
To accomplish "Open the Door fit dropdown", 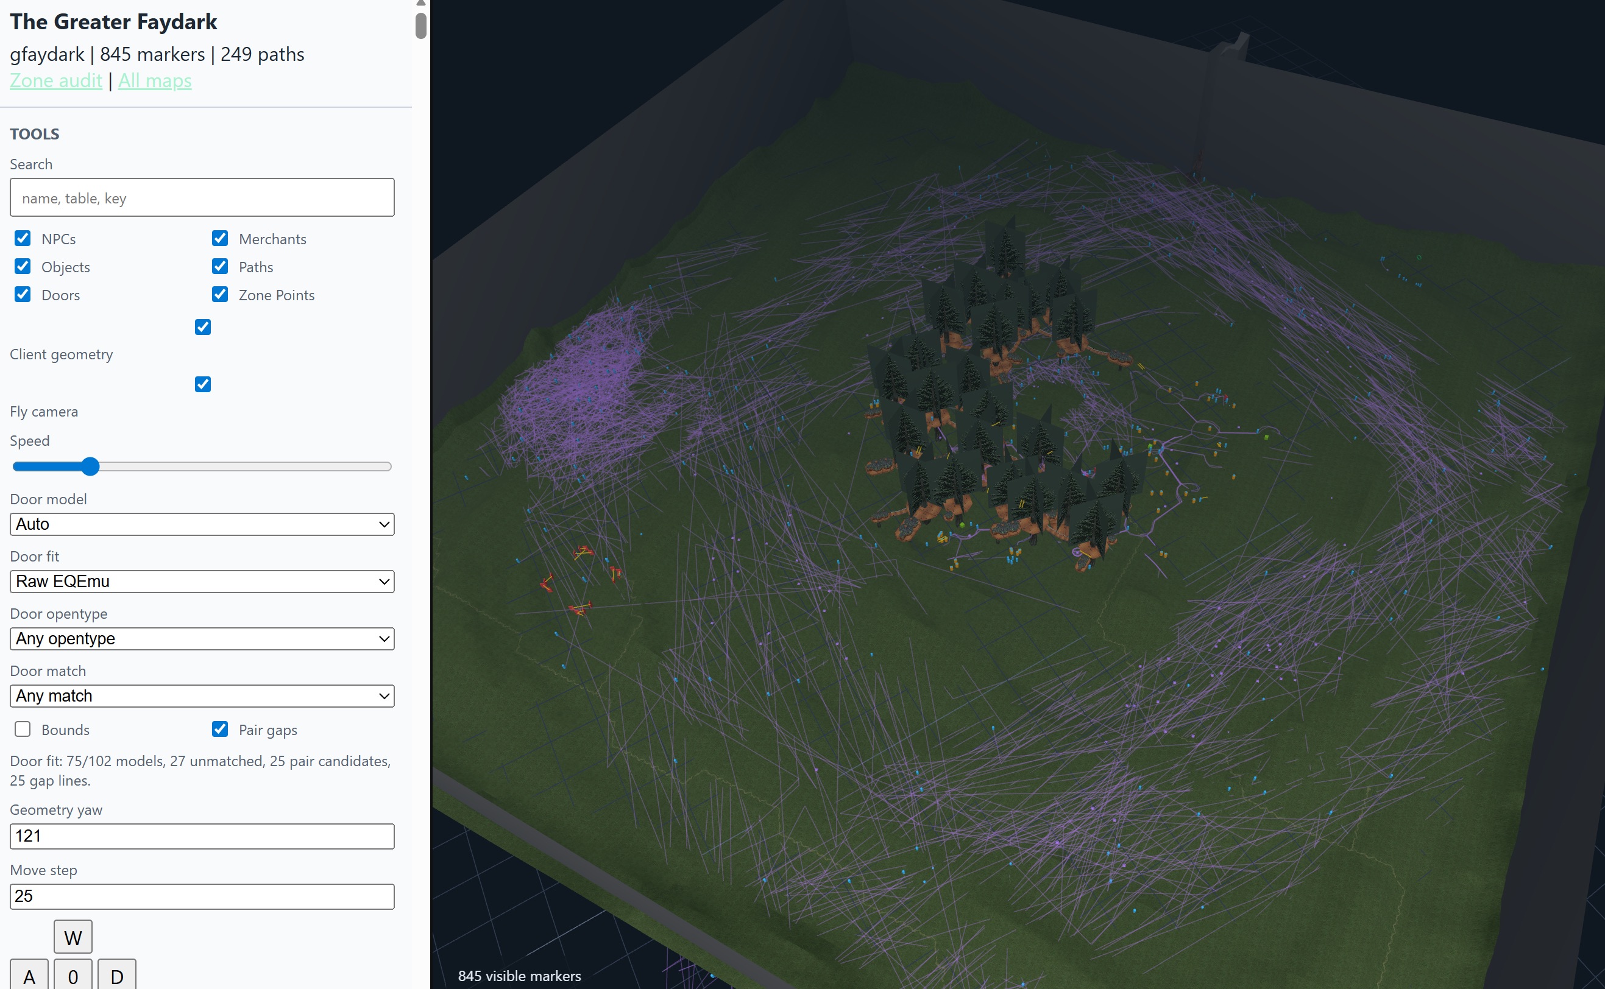I will click(202, 582).
